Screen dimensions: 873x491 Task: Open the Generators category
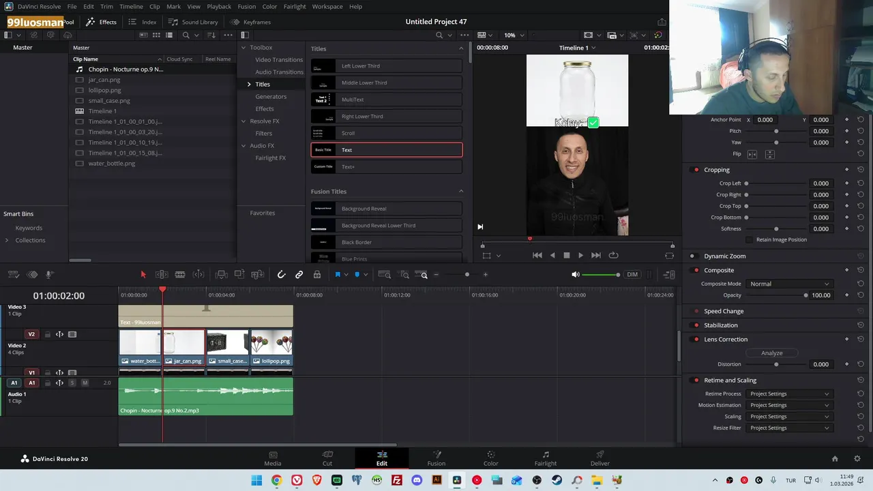[271, 96]
